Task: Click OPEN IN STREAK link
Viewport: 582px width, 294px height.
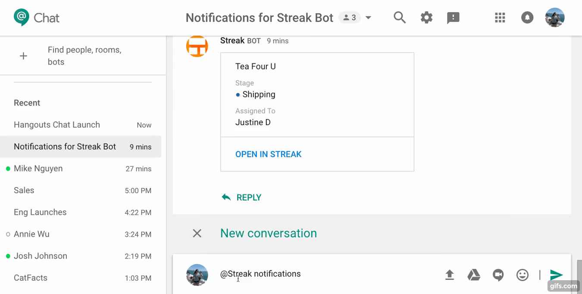Action: pyautogui.click(x=268, y=154)
